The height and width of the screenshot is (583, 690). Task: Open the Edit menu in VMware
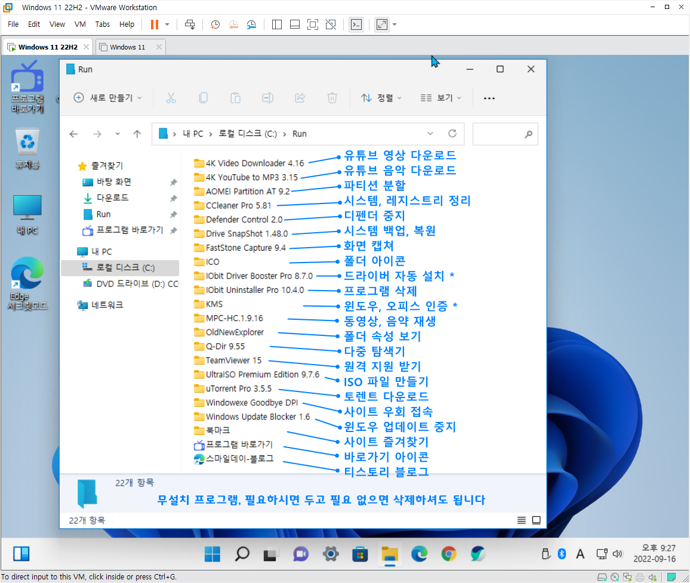pyautogui.click(x=34, y=24)
